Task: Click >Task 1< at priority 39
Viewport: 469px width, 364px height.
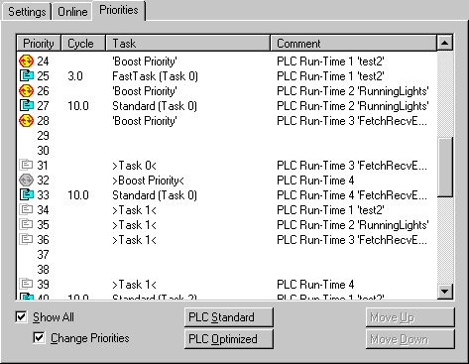Action: (x=134, y=285)
